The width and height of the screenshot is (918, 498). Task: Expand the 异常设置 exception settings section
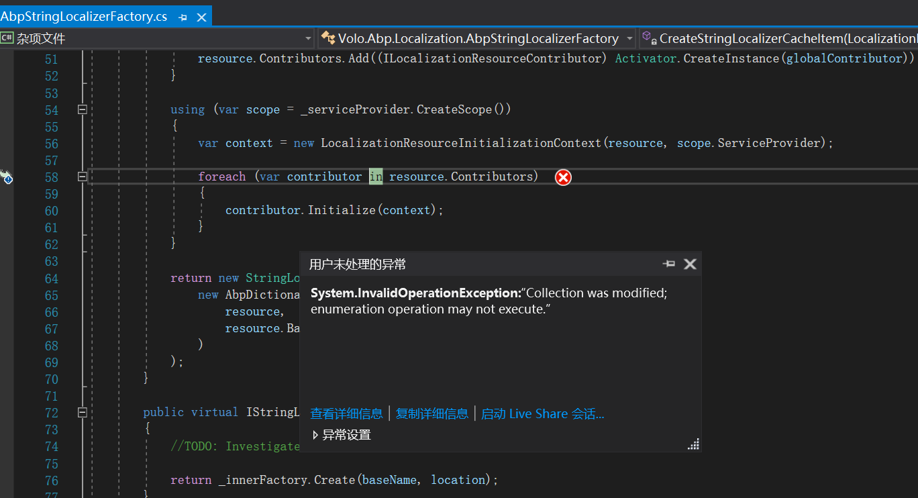coord(315,434)
